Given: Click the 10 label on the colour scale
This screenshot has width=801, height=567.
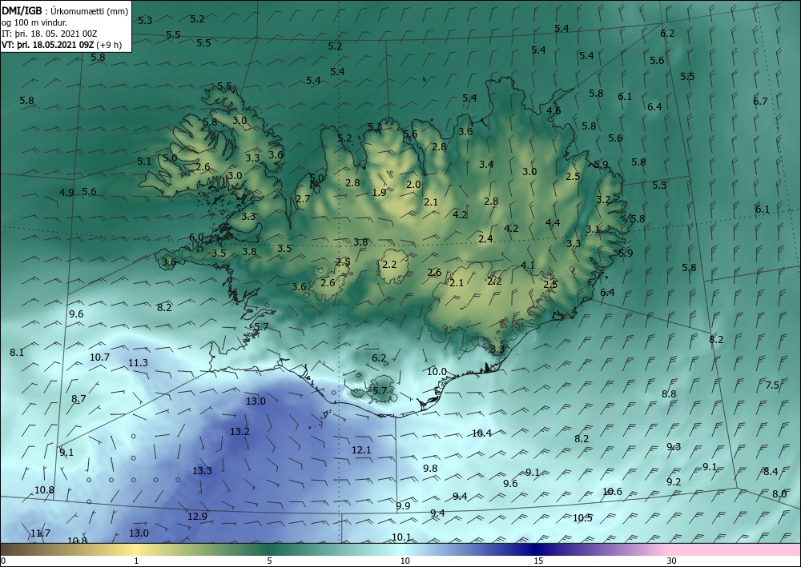Looking at the screenshot, I should point(405,561).
